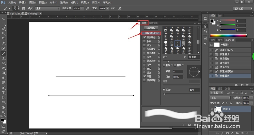
Task: Switch to the 色板 tab
Action: tap(220, 15)
